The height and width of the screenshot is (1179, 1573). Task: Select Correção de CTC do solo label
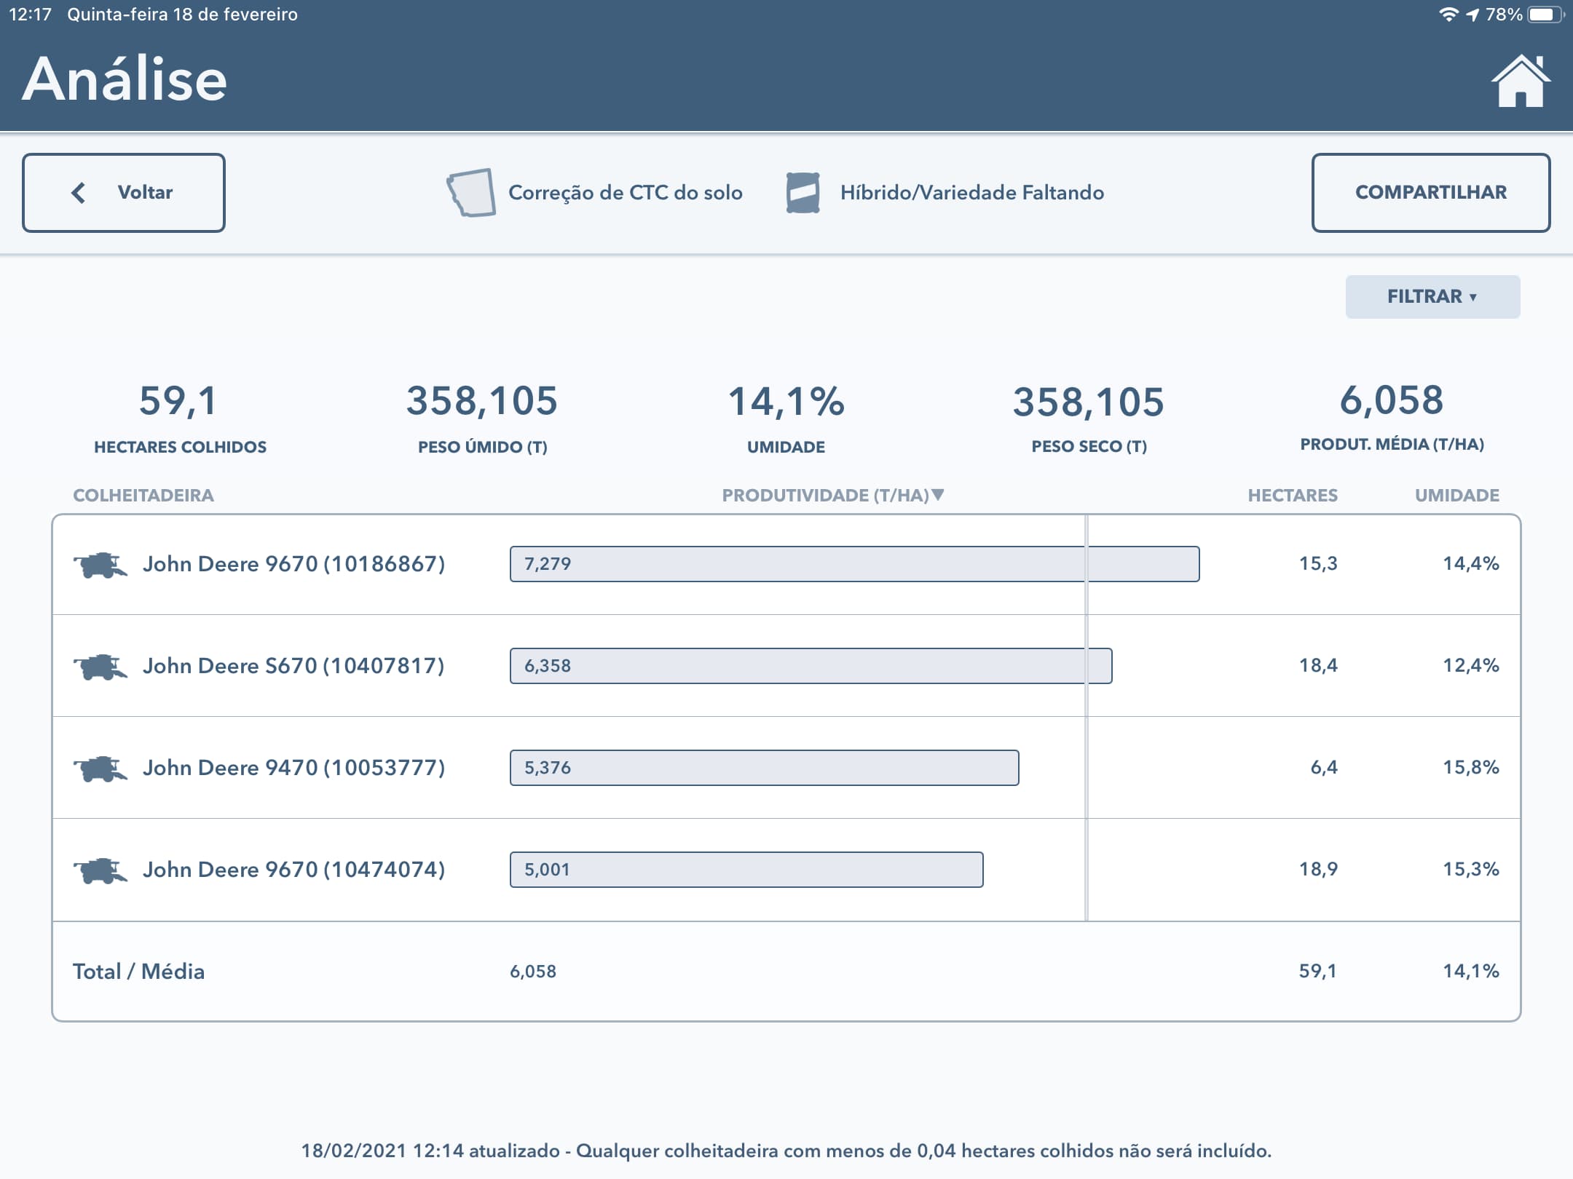(626, 193)
